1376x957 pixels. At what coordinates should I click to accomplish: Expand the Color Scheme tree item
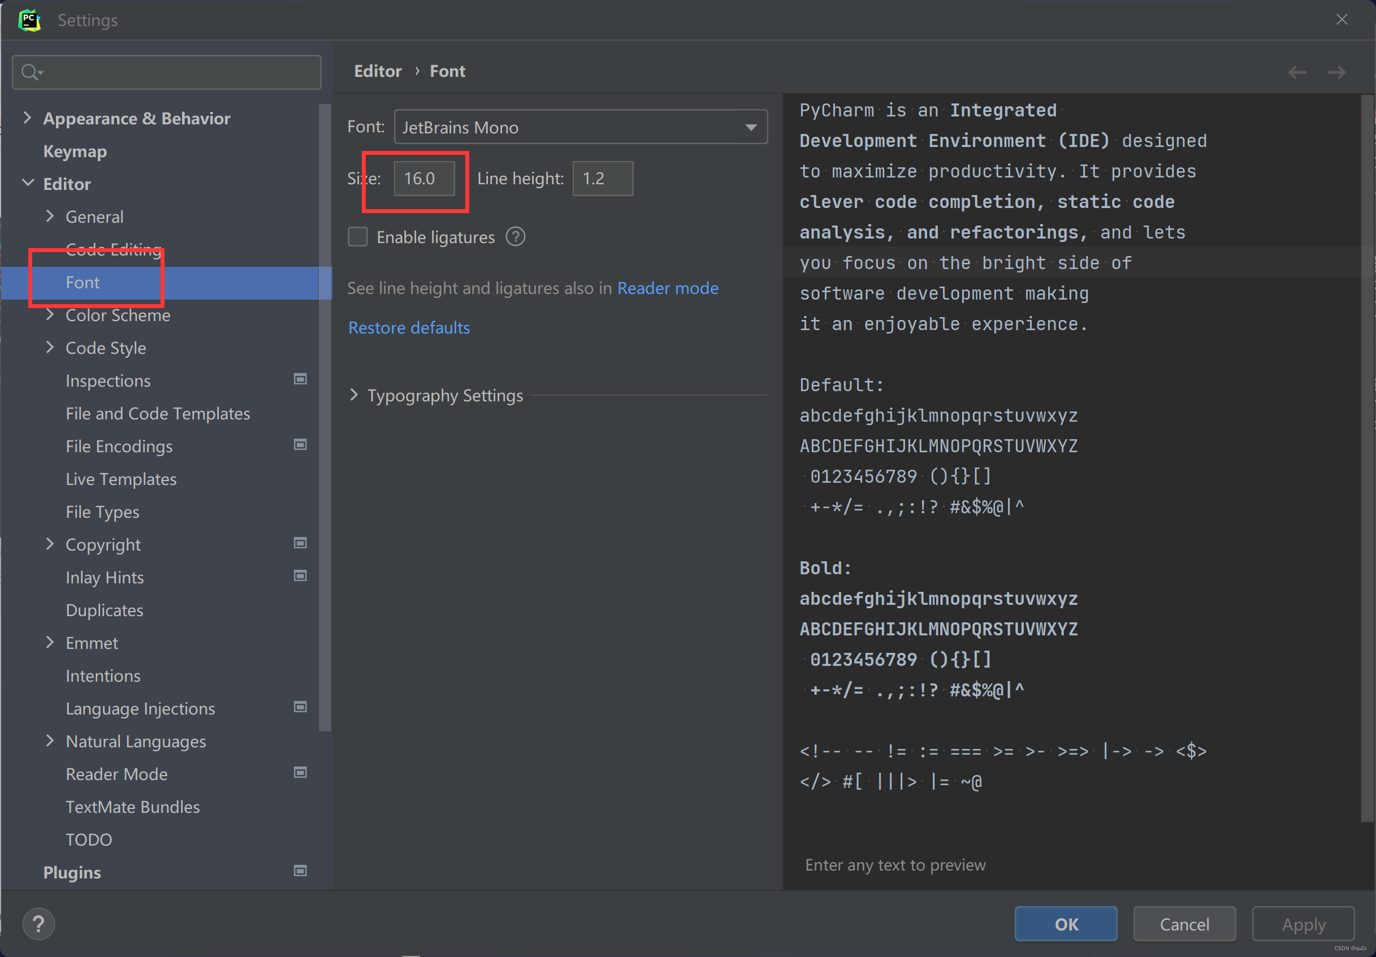click(x=50, y=315)
